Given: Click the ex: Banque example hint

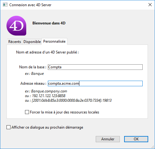Looking at the screenshot, I should [x=34, y=74].
